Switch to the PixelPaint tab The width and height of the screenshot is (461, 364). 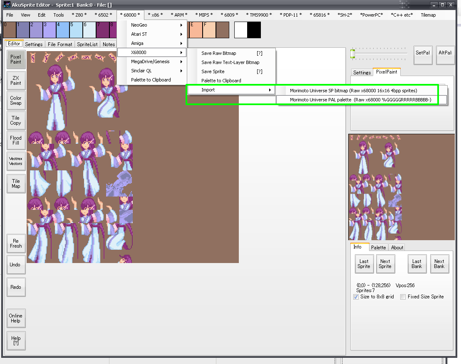coord(387,72)
